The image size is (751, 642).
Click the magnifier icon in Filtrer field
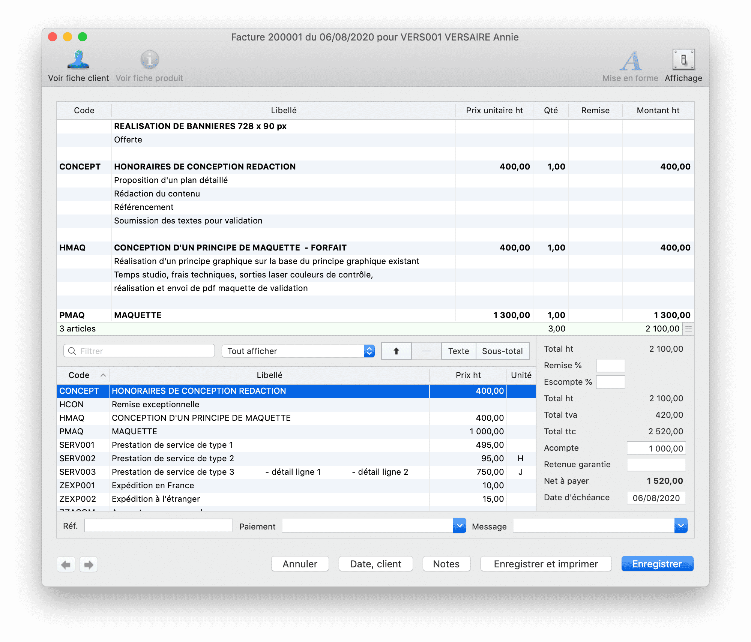coord(72,351)
